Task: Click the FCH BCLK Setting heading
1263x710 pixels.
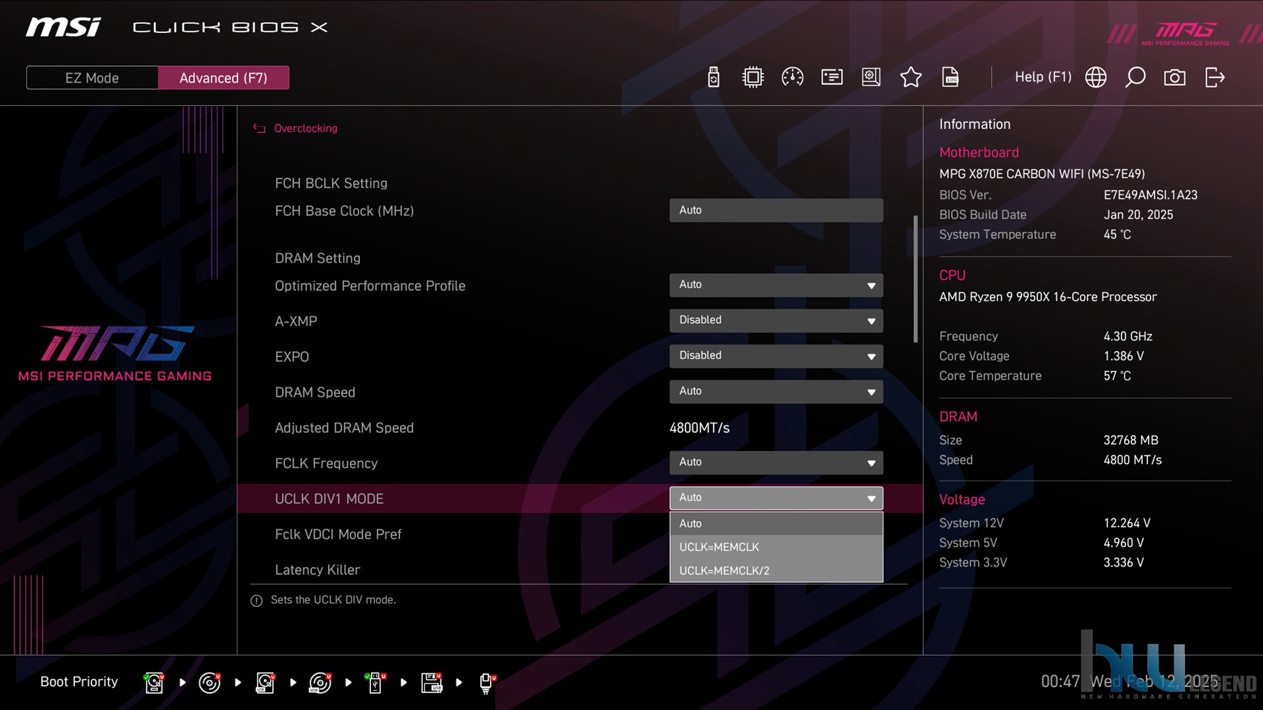Action: [331, 183]
